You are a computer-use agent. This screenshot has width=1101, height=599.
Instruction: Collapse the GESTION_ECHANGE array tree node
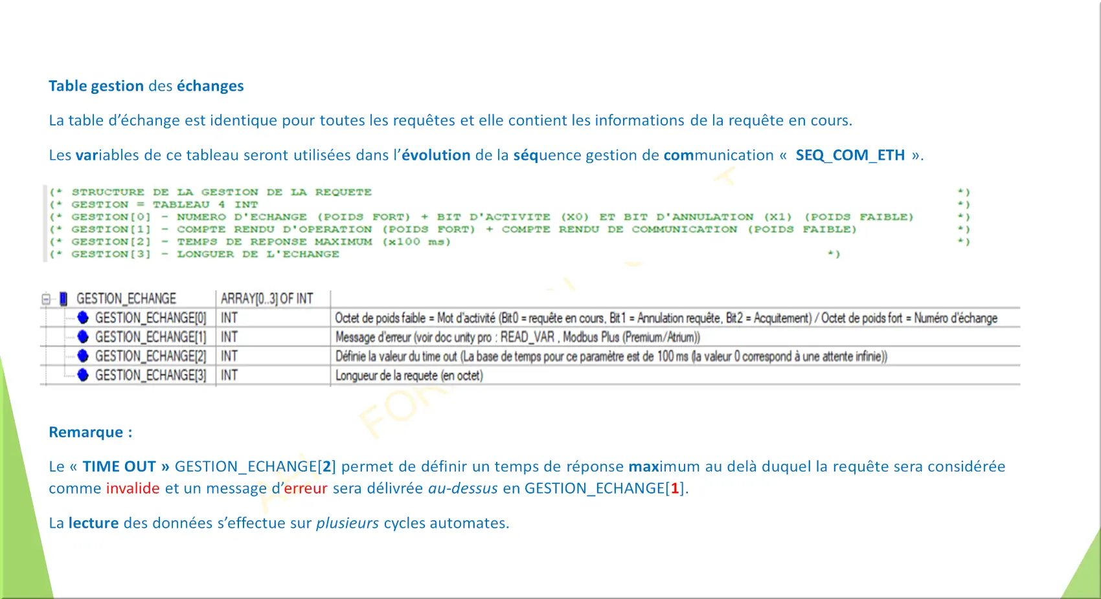(x=46, y=299)
